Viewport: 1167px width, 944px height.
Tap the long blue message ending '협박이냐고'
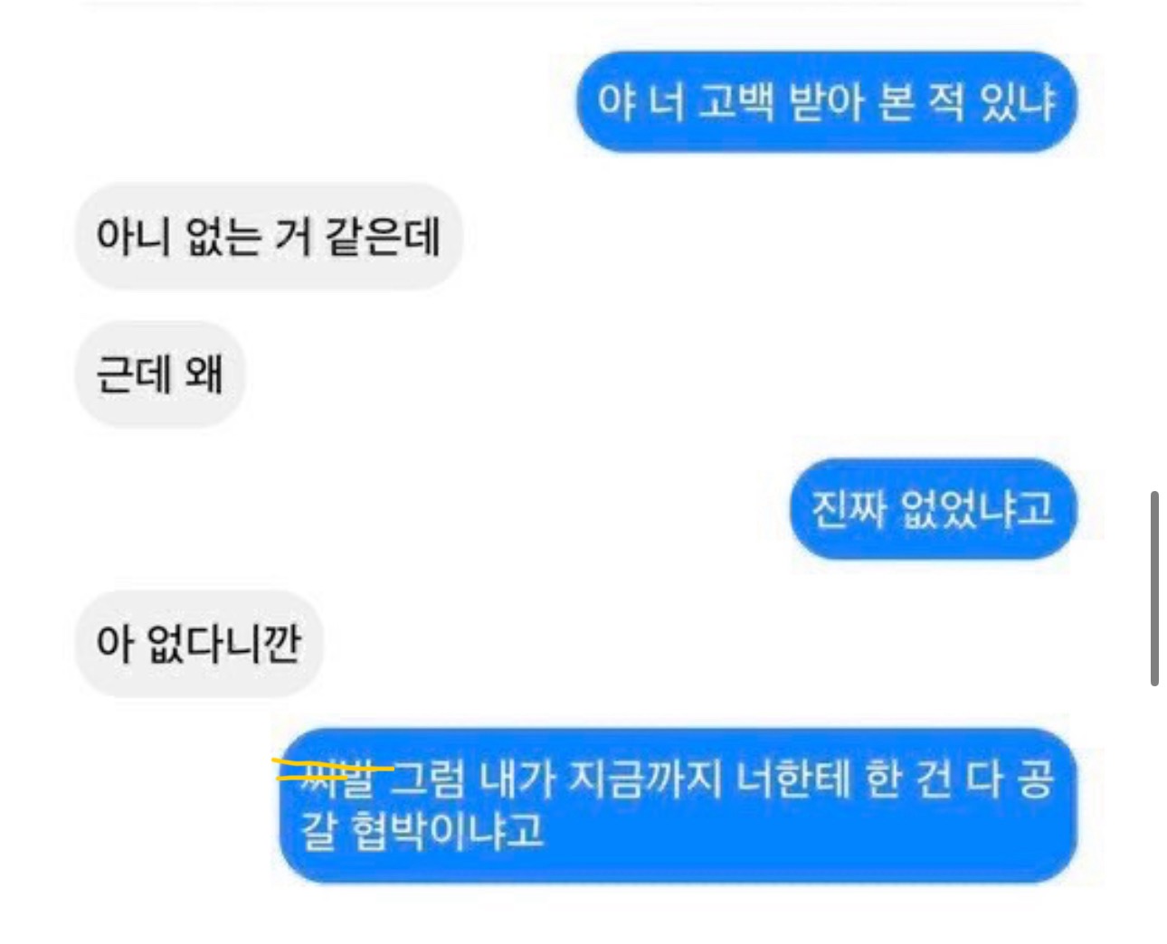pyautogui.click(x=678, y=805)
